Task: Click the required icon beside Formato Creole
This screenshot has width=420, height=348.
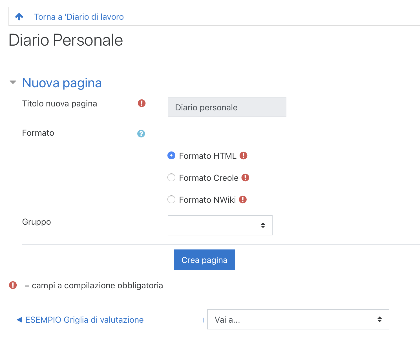Action: pyautogui.click(x=245, y=178)
